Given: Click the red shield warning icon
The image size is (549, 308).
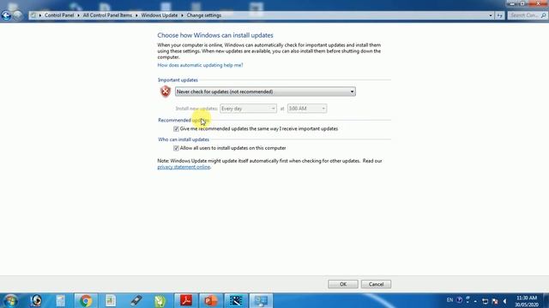Looking at the screenshot, I should 166,92.
